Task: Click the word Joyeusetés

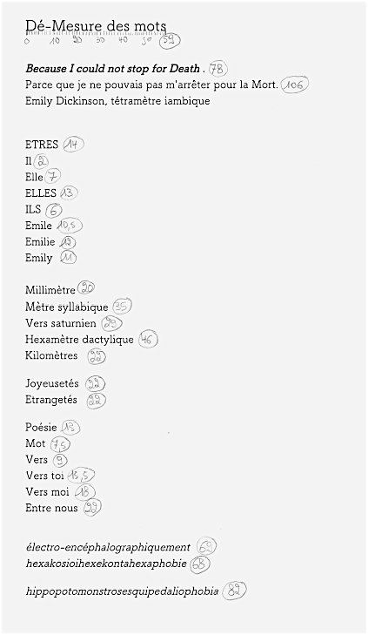Action: (x=51, y=383)
